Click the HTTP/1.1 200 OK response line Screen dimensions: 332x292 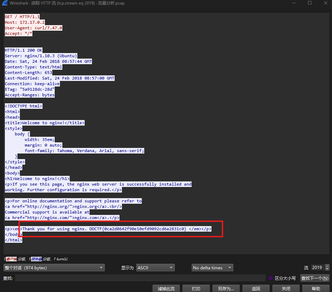click(23, 50)
